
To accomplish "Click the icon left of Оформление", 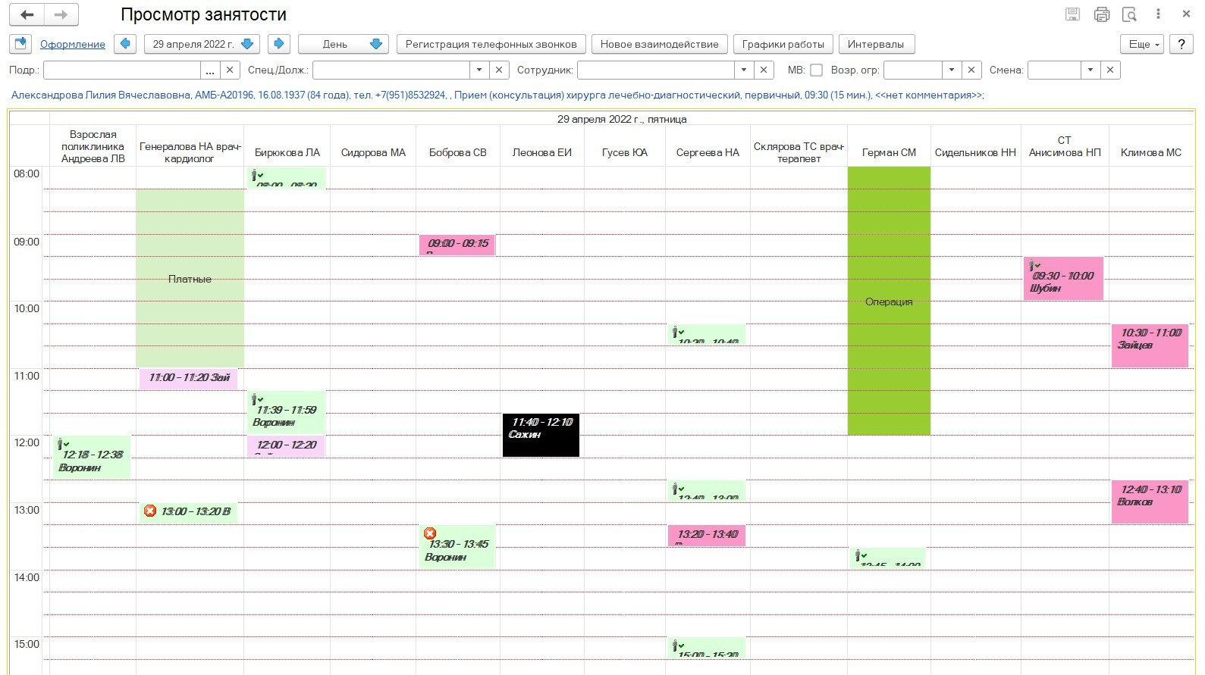I will [20, 44].
